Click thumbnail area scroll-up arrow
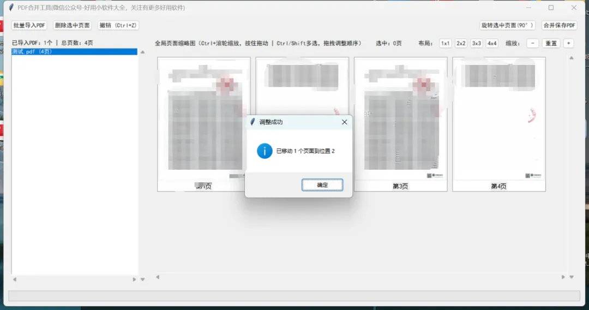 click(x=572, y=58)
